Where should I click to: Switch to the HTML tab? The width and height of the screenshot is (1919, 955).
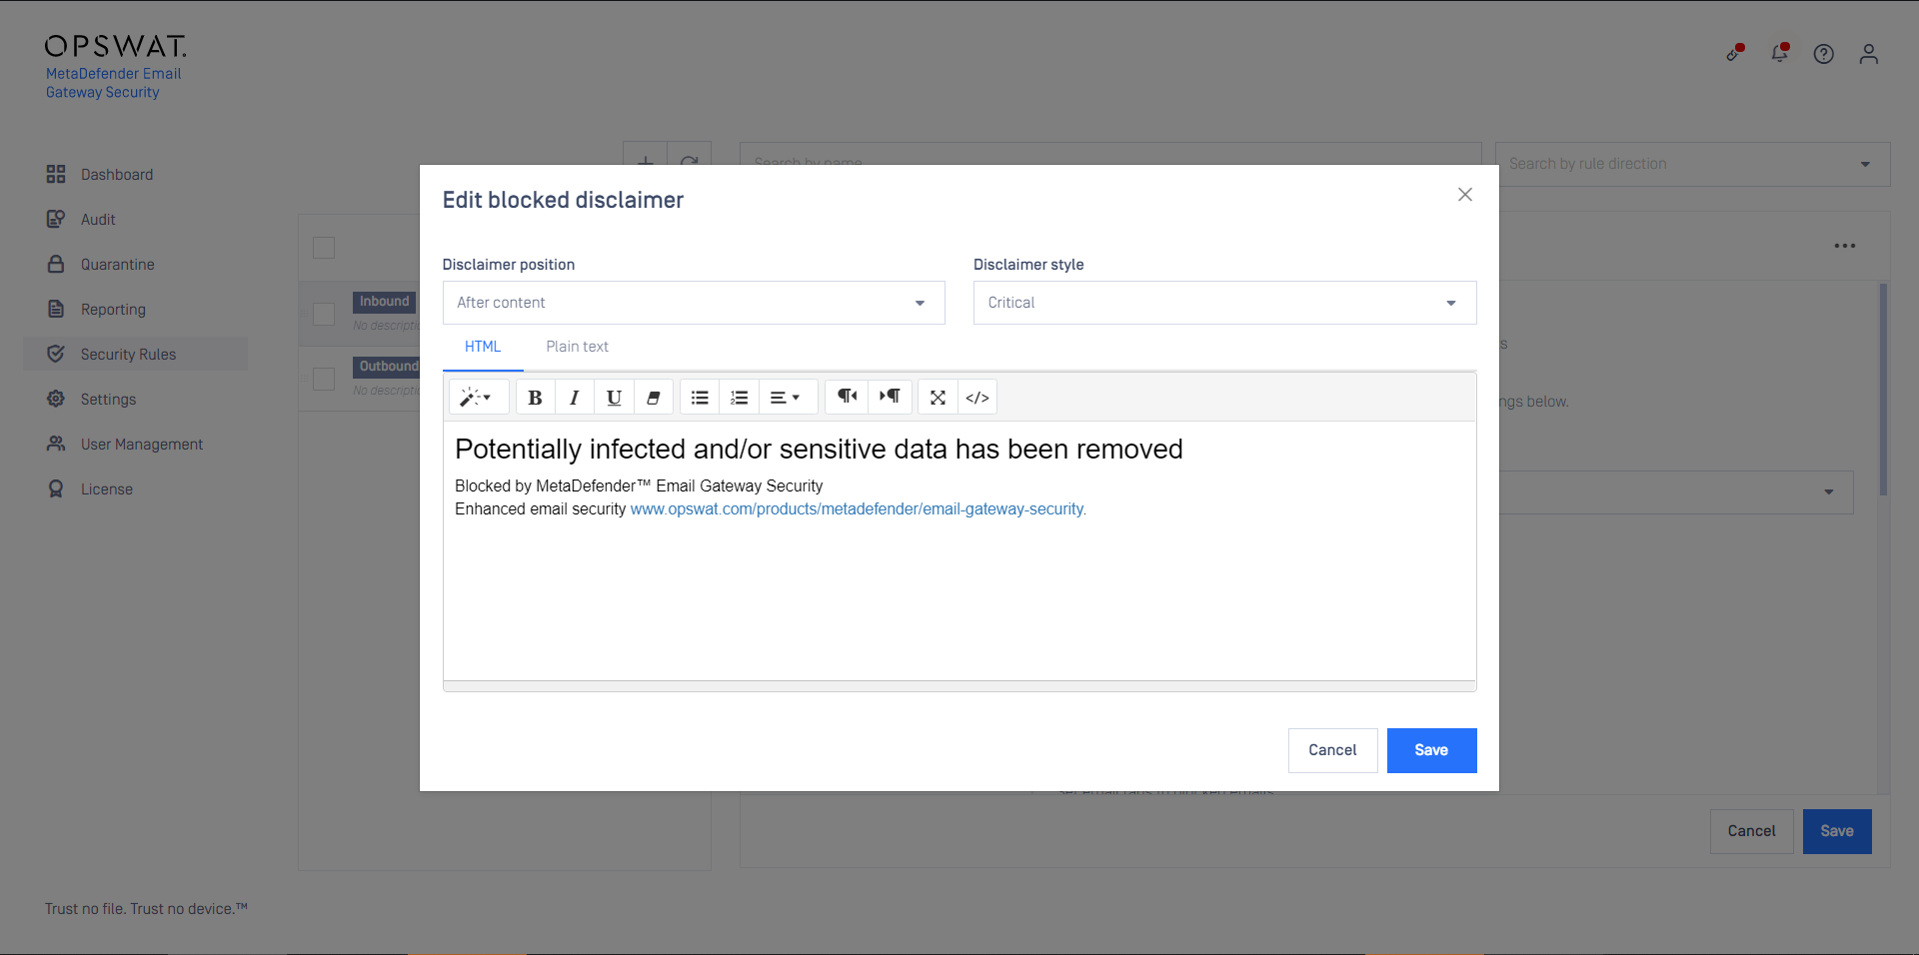point(483,347)
